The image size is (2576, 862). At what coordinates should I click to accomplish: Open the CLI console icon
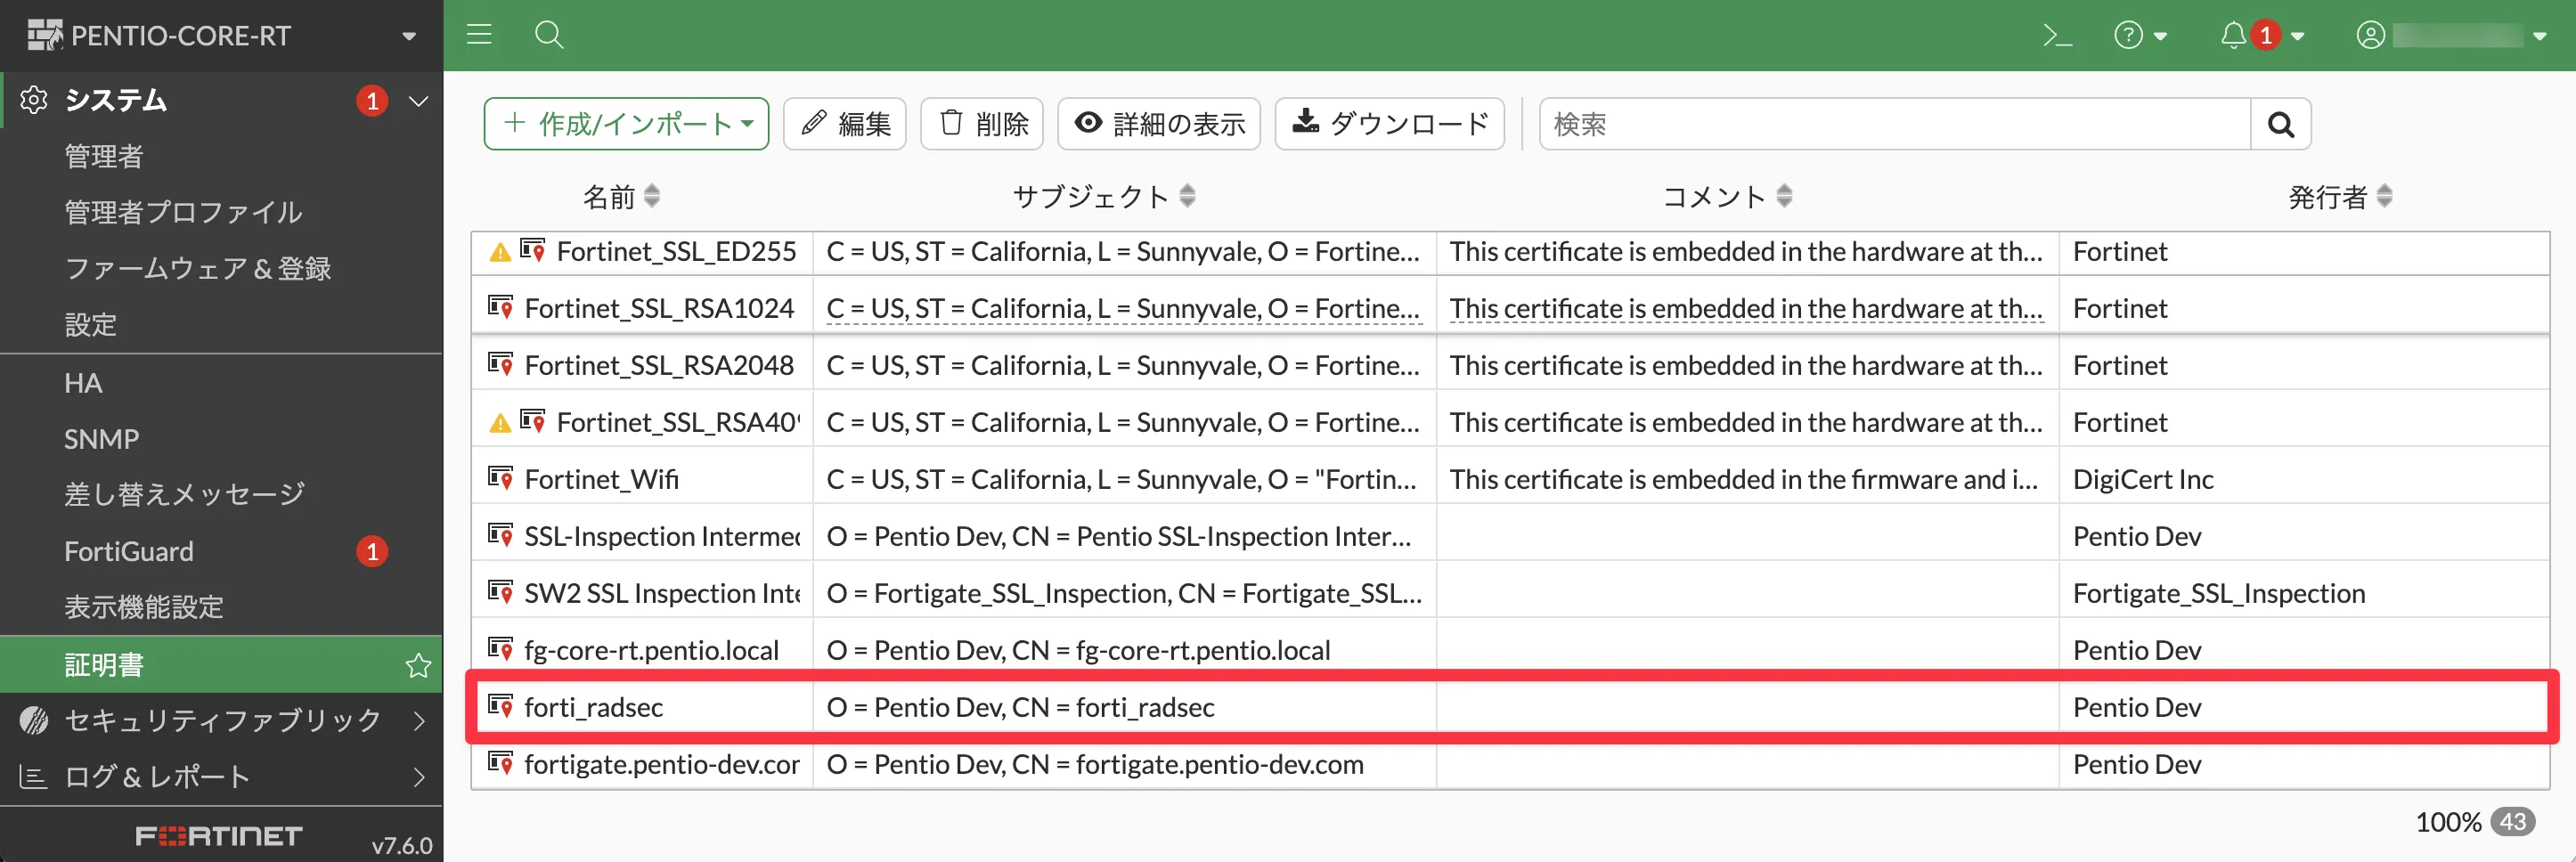pos(2056,36)
